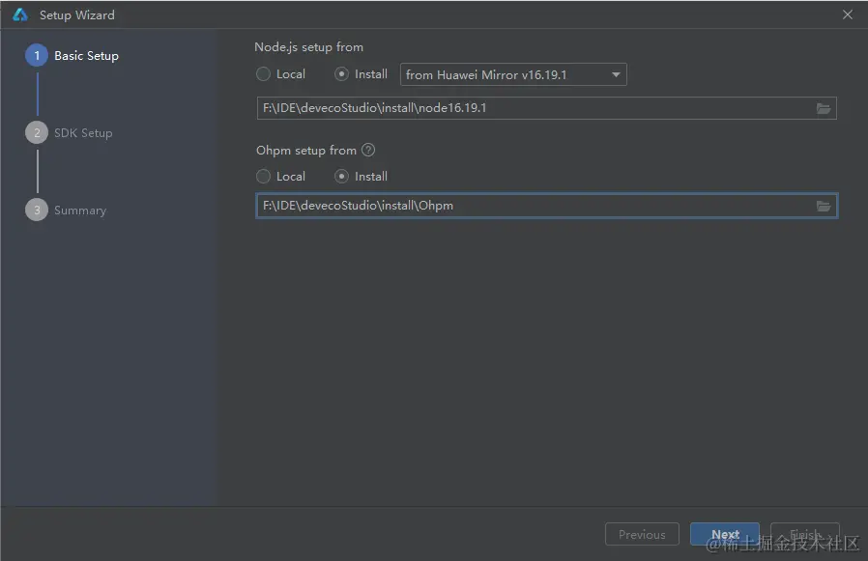Click the DevEco Studio logo icon
This screenshot has height=561, width=868.
(x=20, y=14)
